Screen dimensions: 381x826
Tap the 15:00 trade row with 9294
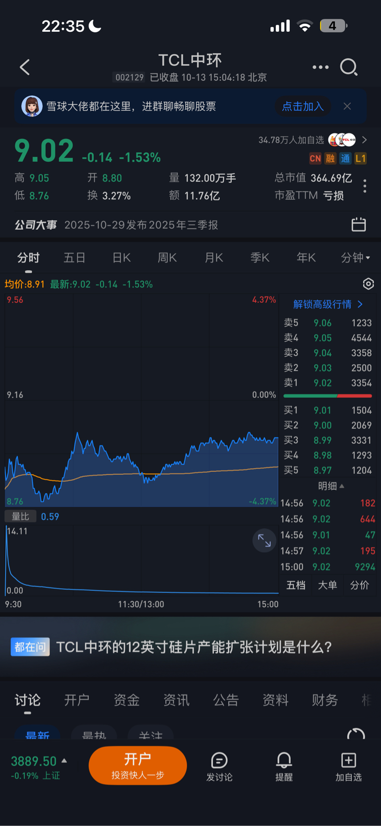coord(327,567)
